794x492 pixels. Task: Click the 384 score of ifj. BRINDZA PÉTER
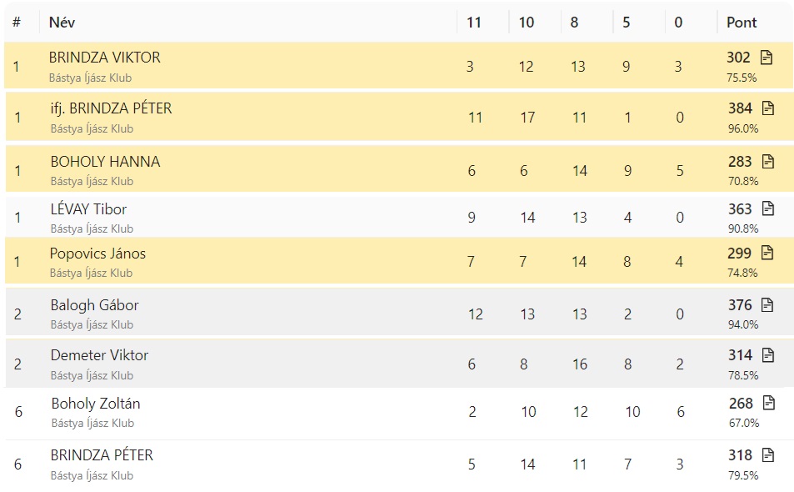click(x=740, y=108)
